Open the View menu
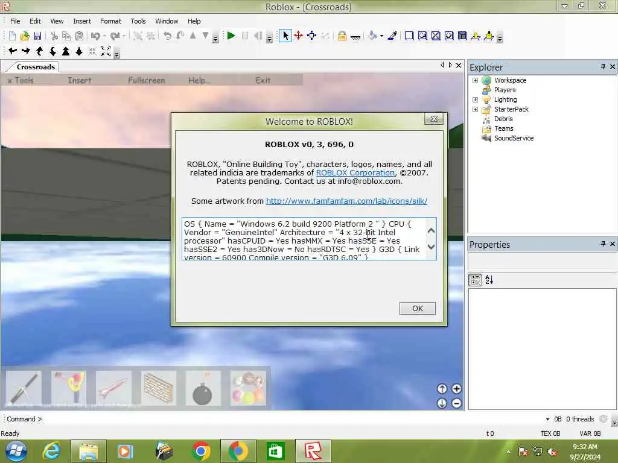The image size is (618, 463). 57,21
